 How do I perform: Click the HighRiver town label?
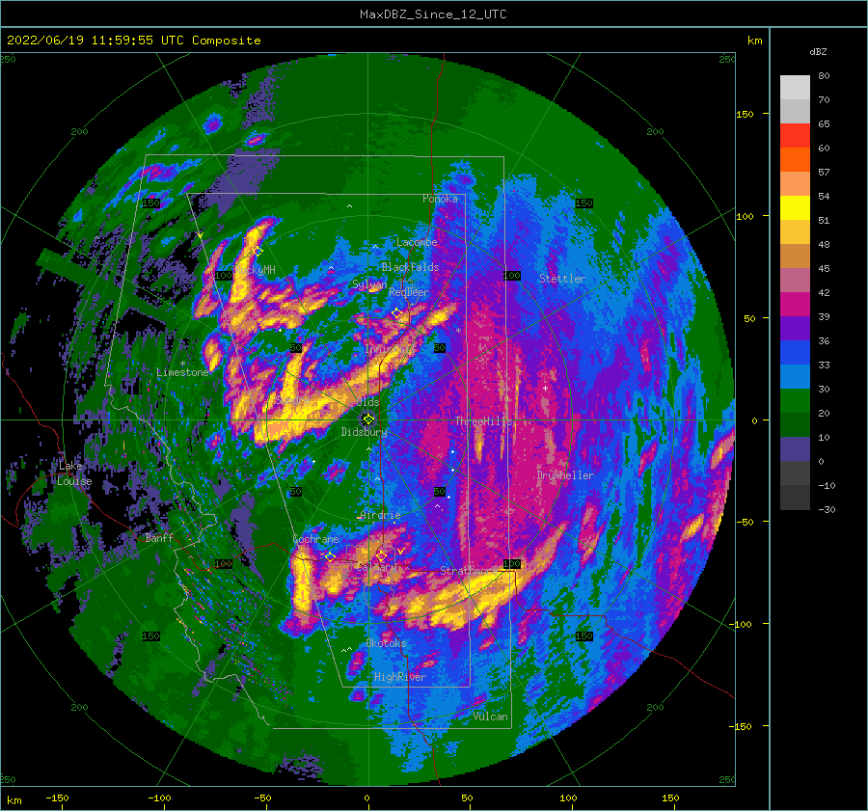[x=399, y=677]
